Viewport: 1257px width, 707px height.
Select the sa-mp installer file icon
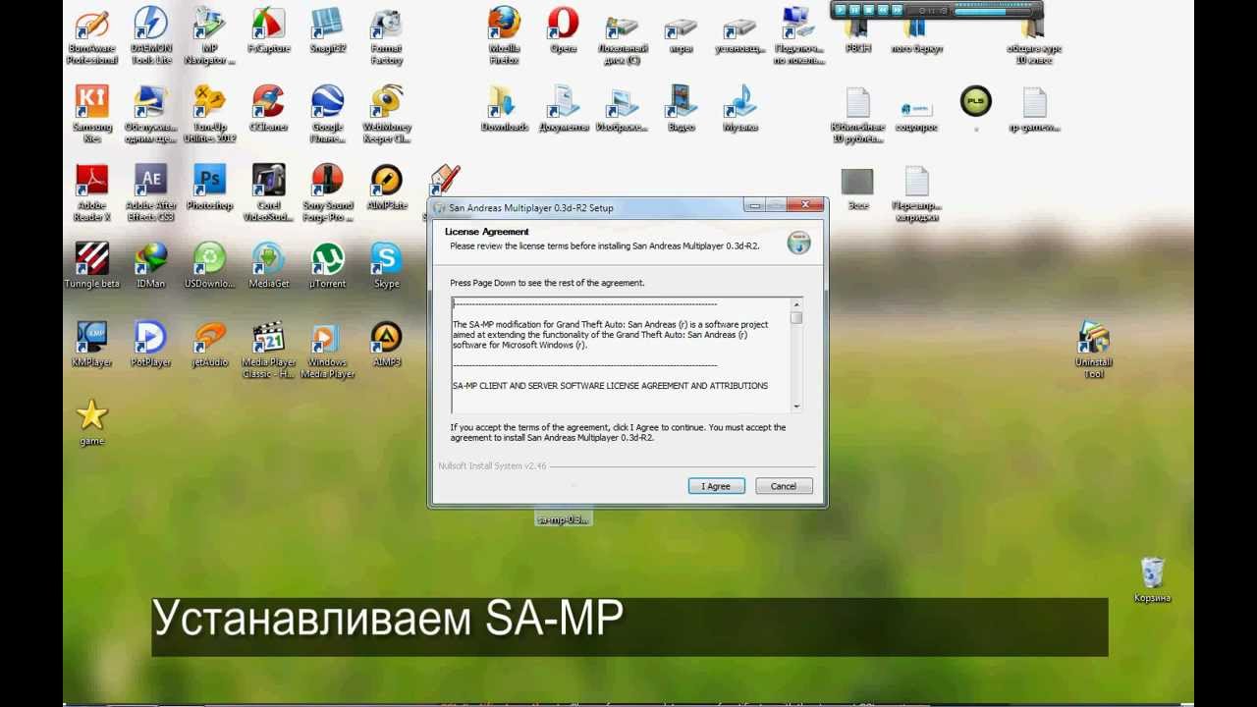click(563, 518)
